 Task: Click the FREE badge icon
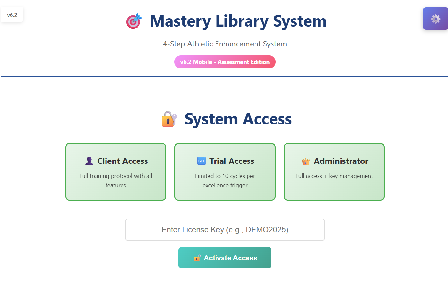pos(201,161)
